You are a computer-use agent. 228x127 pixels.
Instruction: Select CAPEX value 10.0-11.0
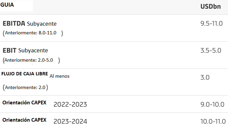point(213,121)
